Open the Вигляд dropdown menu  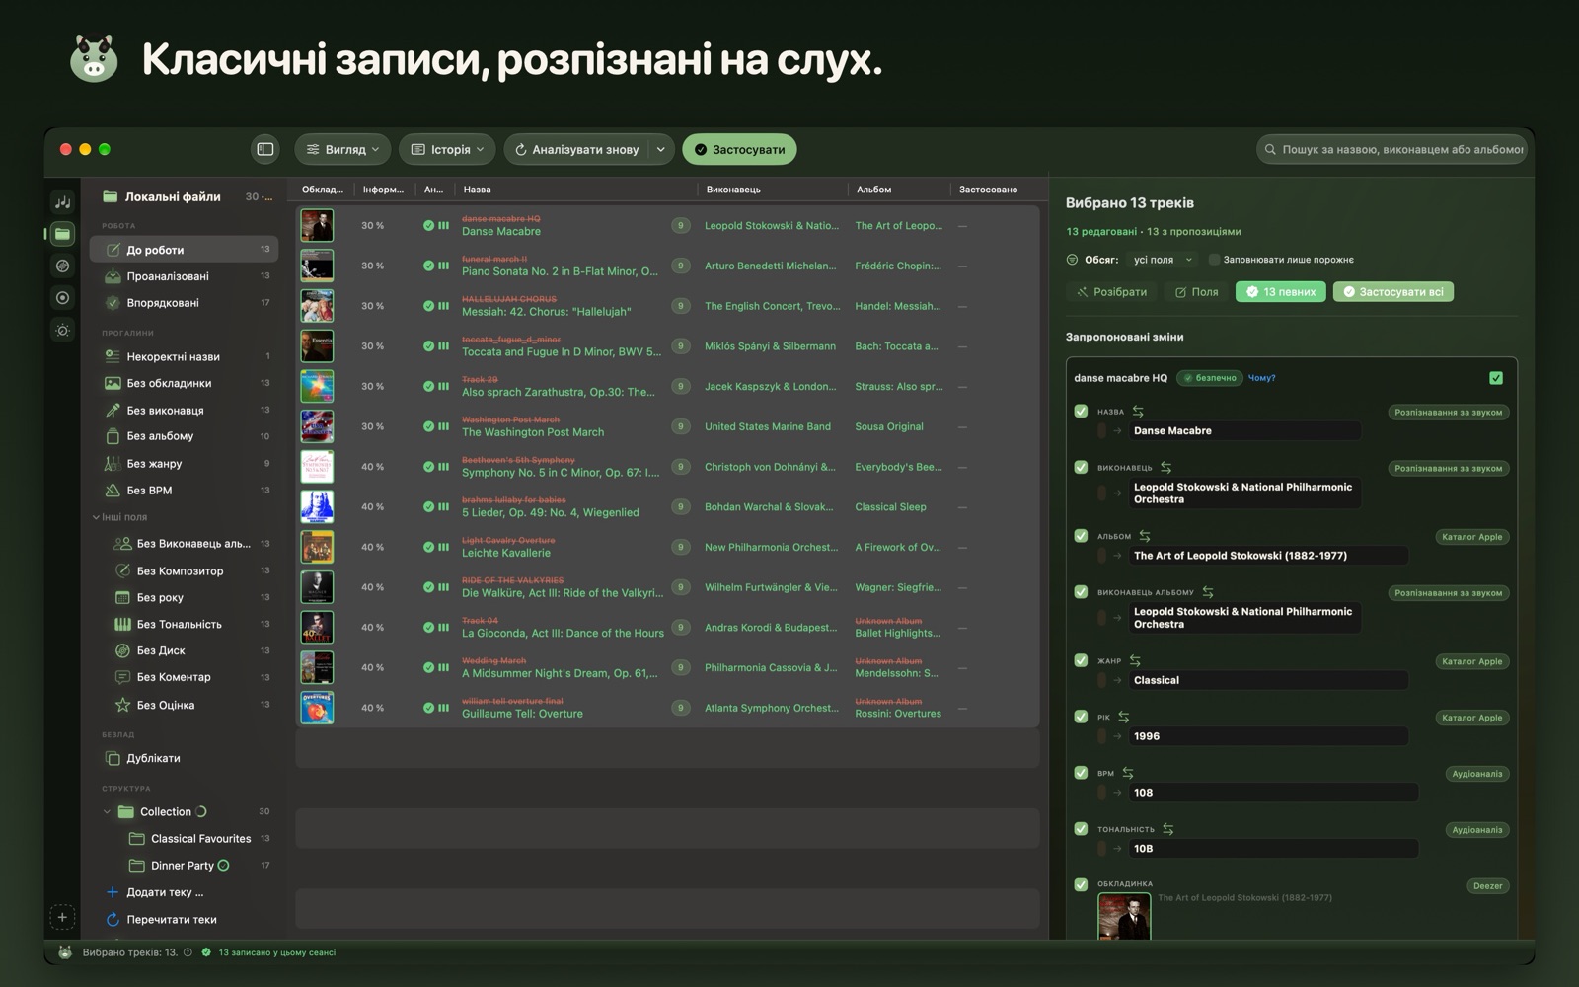coord(342,149)
